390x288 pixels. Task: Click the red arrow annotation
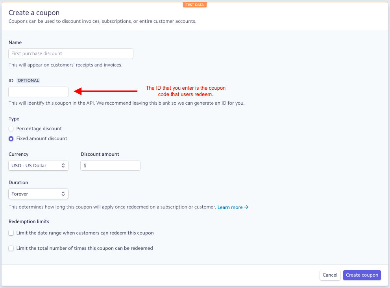click(106, 91)
